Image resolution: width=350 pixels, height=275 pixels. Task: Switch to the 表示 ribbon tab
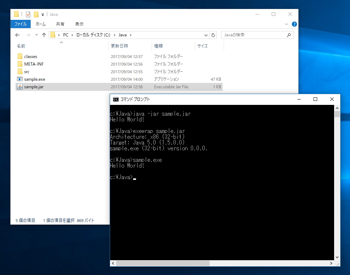(x=79, y=24)
